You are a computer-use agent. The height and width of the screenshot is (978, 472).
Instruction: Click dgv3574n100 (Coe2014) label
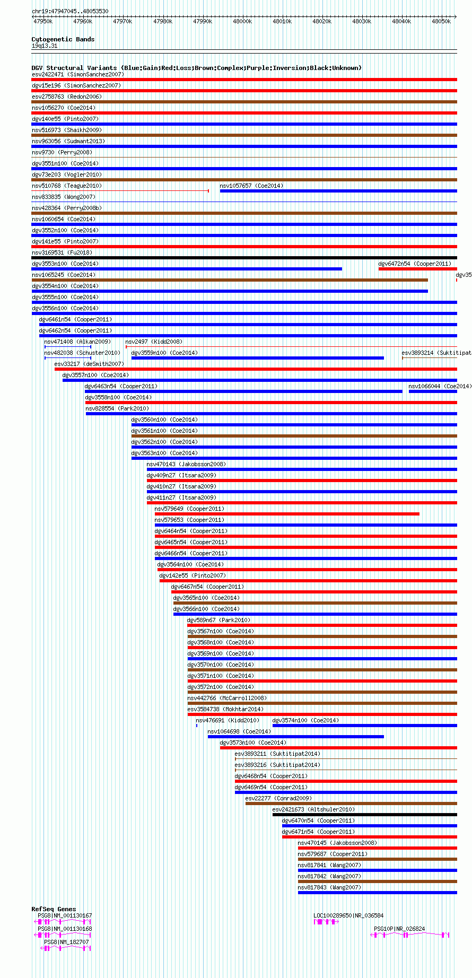(306, 720)
